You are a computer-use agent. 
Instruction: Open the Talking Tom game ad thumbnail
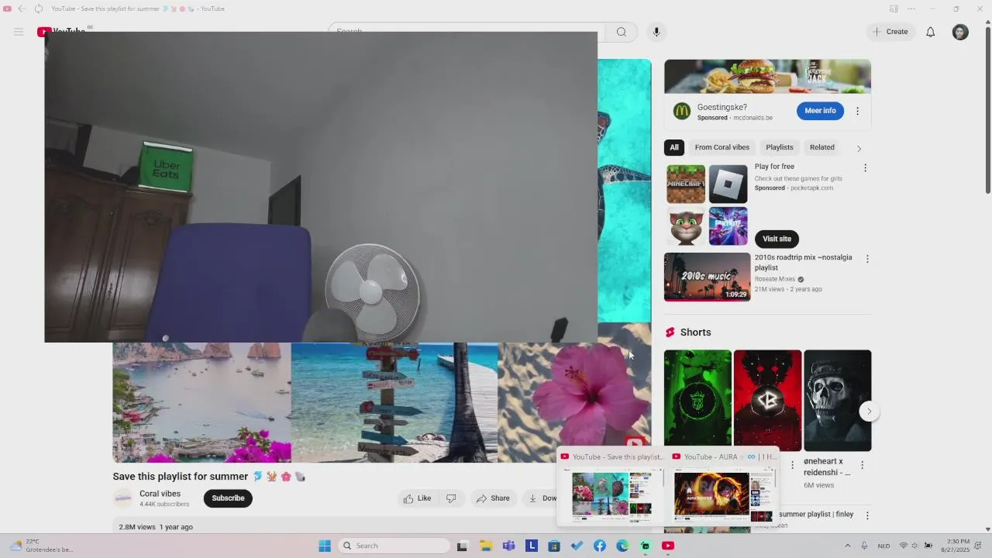click(686, 226)
